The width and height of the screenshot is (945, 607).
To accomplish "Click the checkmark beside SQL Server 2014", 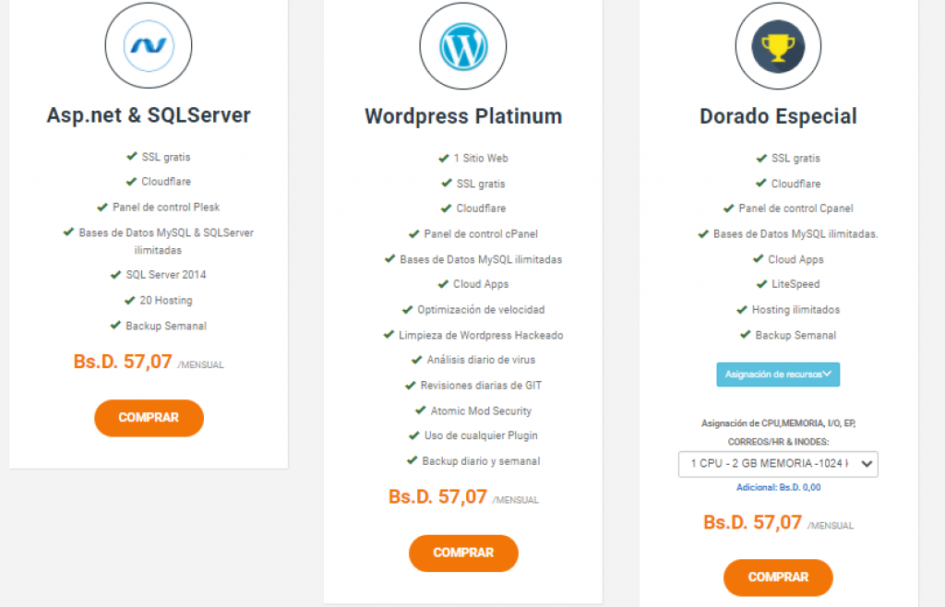I will pyautogui.click(x=115, y=275).
